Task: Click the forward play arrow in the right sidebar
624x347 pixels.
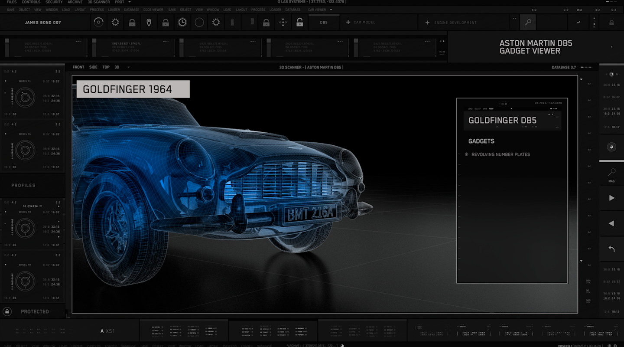Action: (x=611, y=198)
